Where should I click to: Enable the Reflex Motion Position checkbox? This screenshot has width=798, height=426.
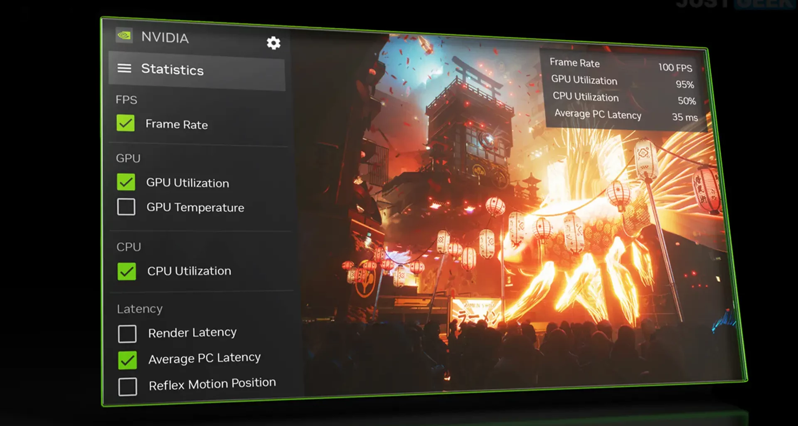click(x=128, y=387)
